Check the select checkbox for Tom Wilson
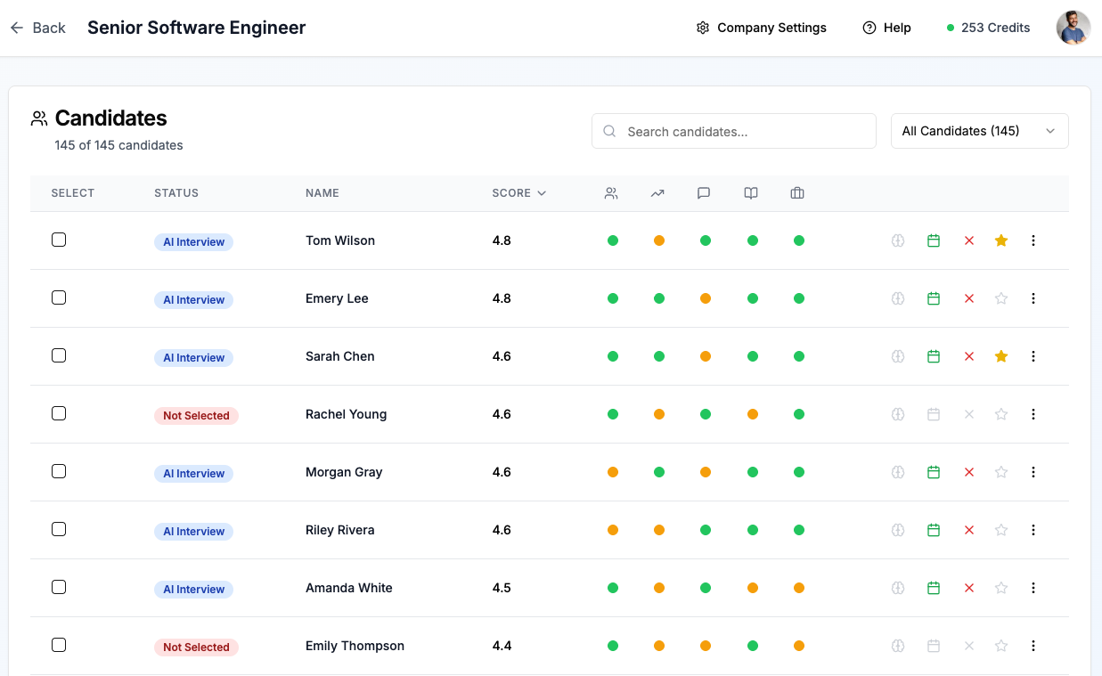Viewport: 1102px width, 676px height. coord(59,240)
